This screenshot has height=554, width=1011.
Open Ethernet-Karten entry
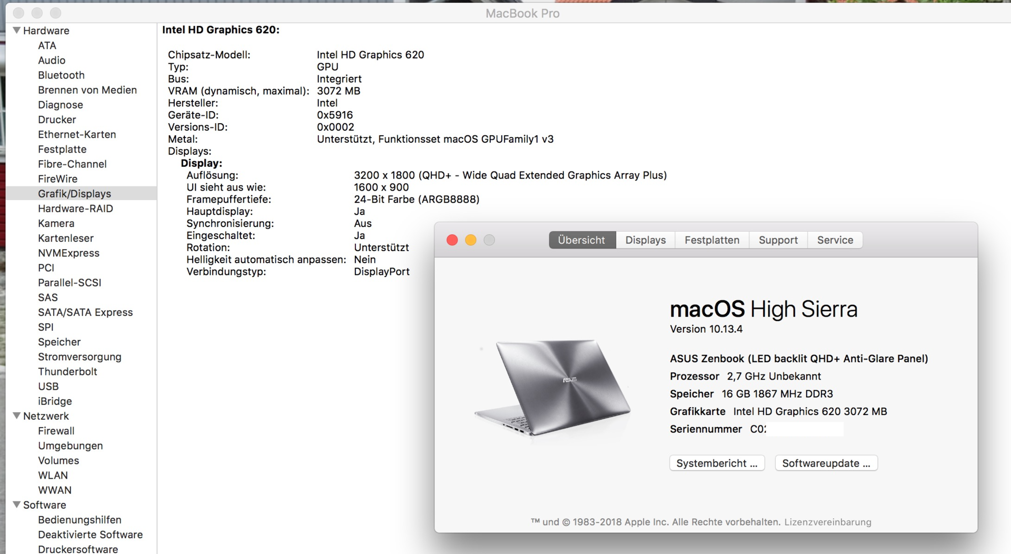(77, 134)
